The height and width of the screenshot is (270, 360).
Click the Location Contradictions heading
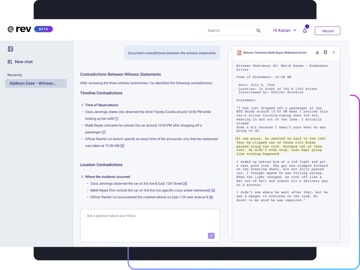101,165
